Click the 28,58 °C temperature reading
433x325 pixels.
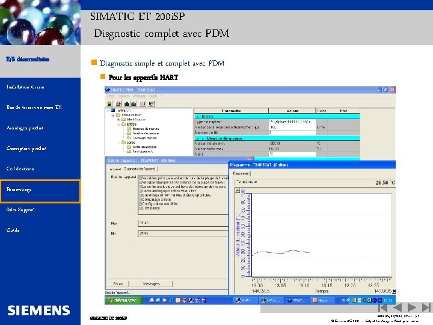coord(385,182)
